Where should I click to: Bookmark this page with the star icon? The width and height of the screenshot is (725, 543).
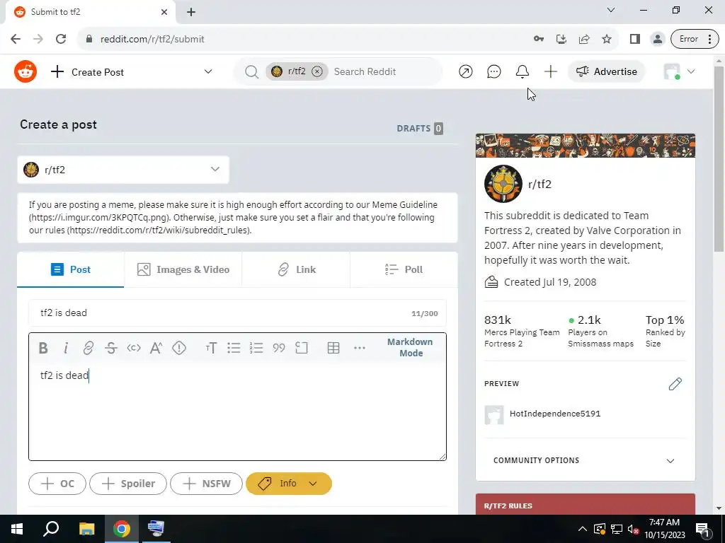607,39
